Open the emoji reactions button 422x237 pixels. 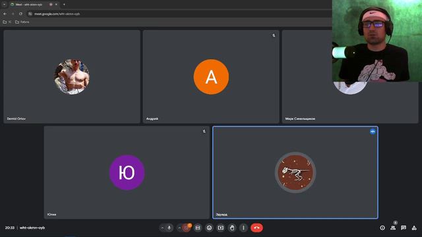[x=209, y=228]
